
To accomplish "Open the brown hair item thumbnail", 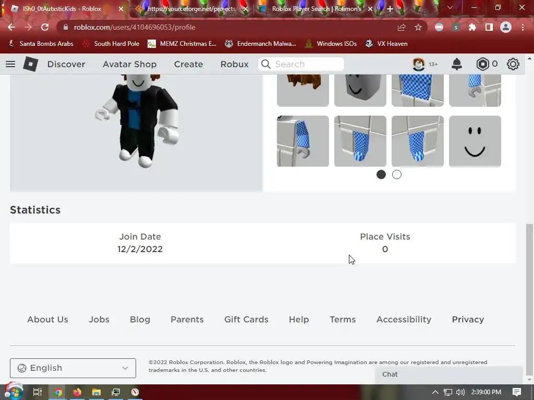I will coord(303,90).
